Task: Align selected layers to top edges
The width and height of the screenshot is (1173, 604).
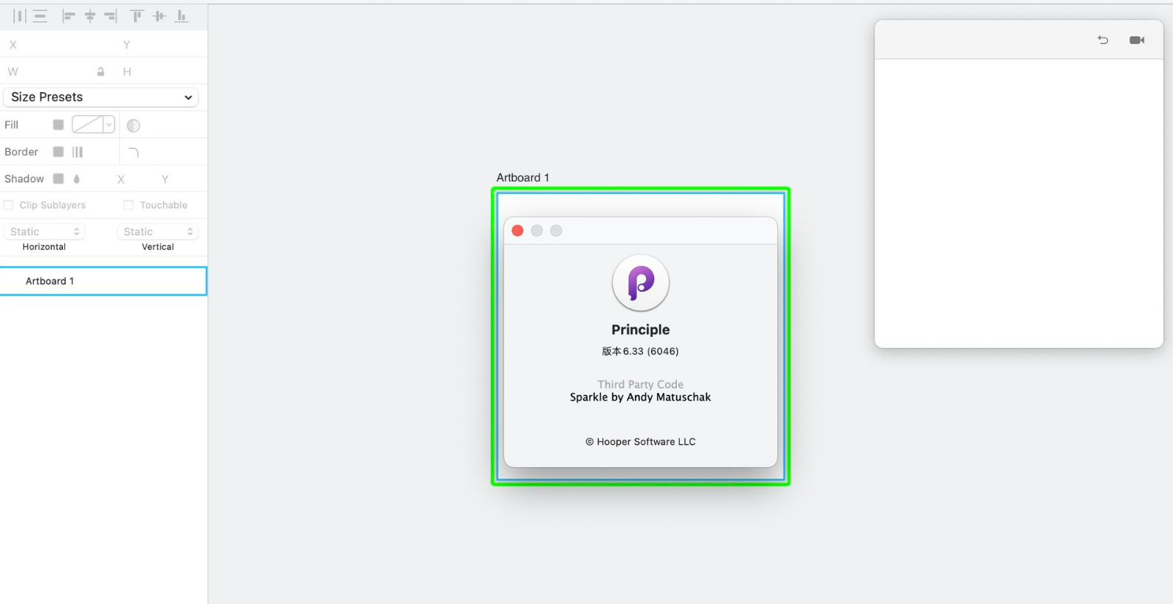Action: pyautogui.click(x=137, y=15)
